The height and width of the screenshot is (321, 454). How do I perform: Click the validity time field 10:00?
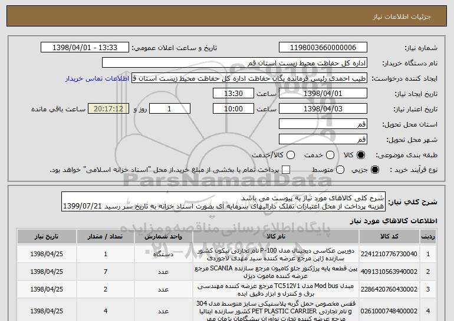[233, 109]
